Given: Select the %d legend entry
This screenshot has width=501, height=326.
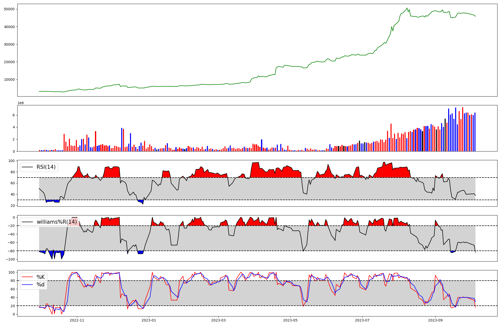Looking at the screenshot, I should [x=41, y=285].
